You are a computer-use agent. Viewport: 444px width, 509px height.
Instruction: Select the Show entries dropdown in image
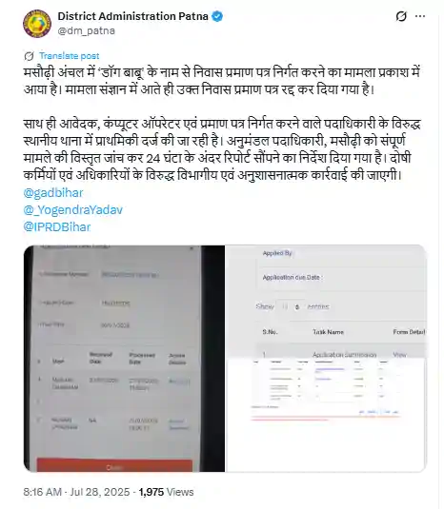(292, 306)
